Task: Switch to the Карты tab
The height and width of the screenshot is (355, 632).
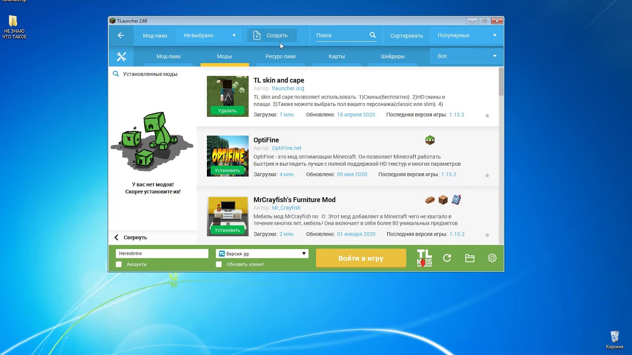Action: click(337, 57)
